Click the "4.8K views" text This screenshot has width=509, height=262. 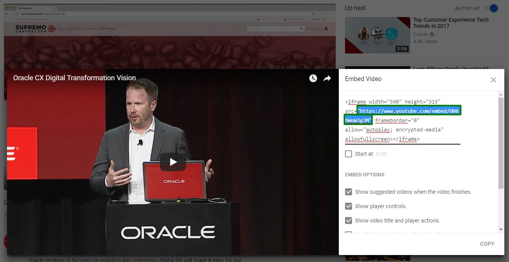click(425, 41)
